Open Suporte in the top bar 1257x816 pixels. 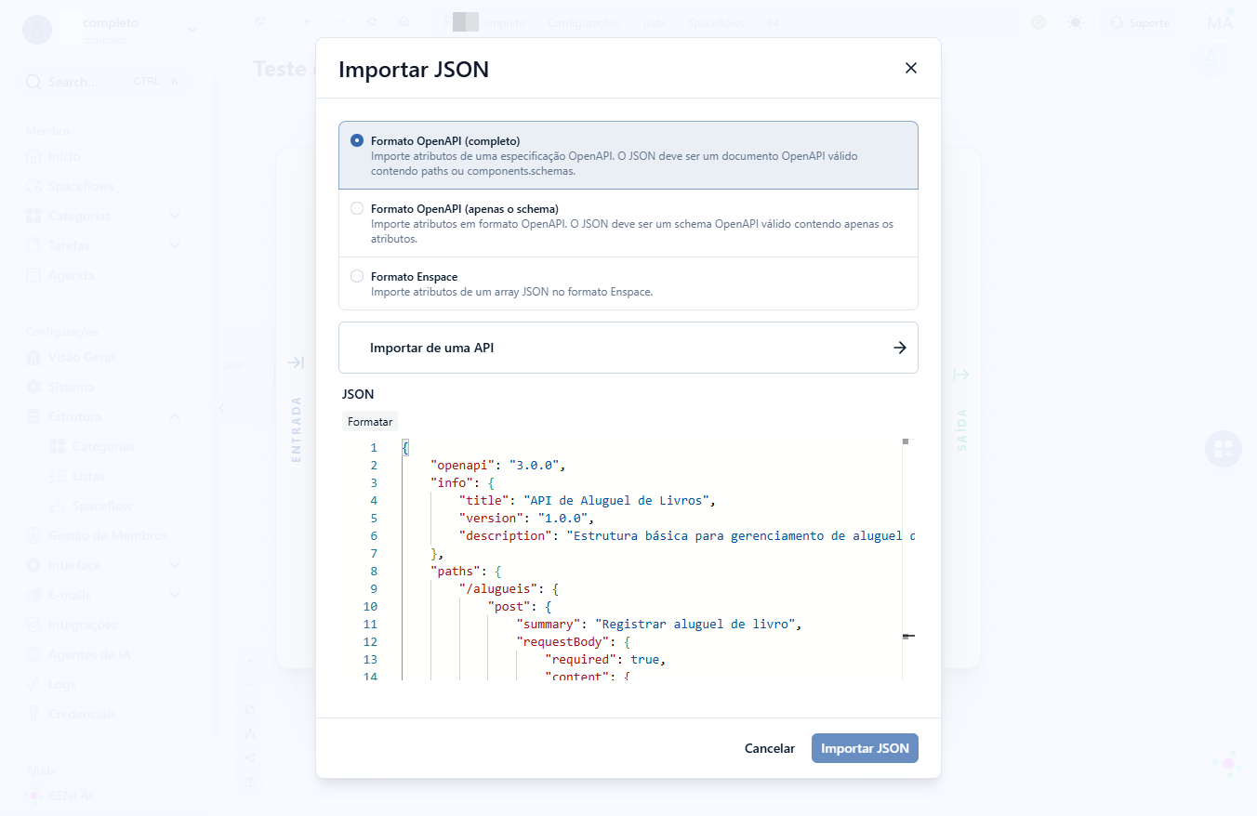click(x=1139, y=22)
